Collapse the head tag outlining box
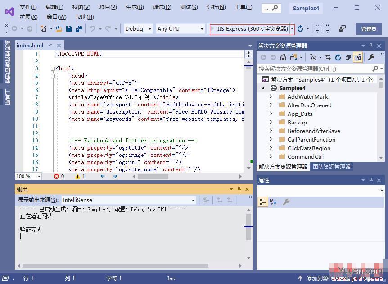This screenshot has height=284, width=388. [53, 76]
